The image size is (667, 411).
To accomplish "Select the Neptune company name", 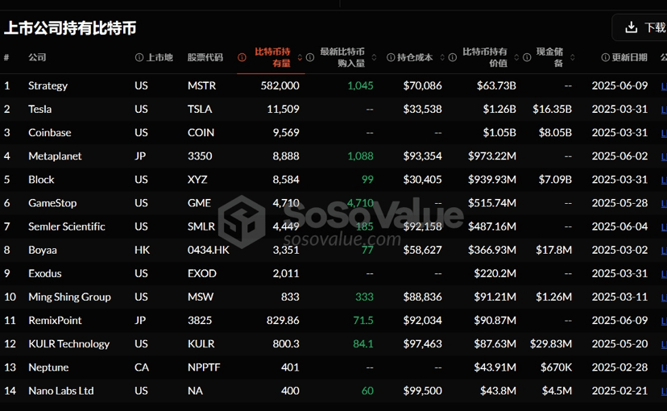I will coord(48,367).
